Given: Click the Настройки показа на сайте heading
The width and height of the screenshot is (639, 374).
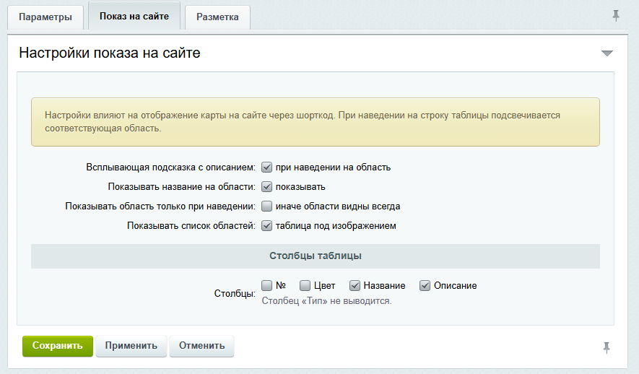Looking at the screenshot, I should click(110, 53).
